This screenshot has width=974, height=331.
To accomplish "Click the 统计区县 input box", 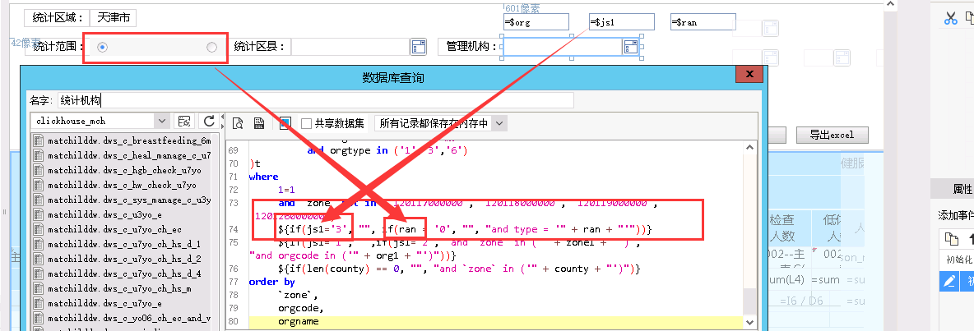I will pyautogui.click(x=350, y=47).
